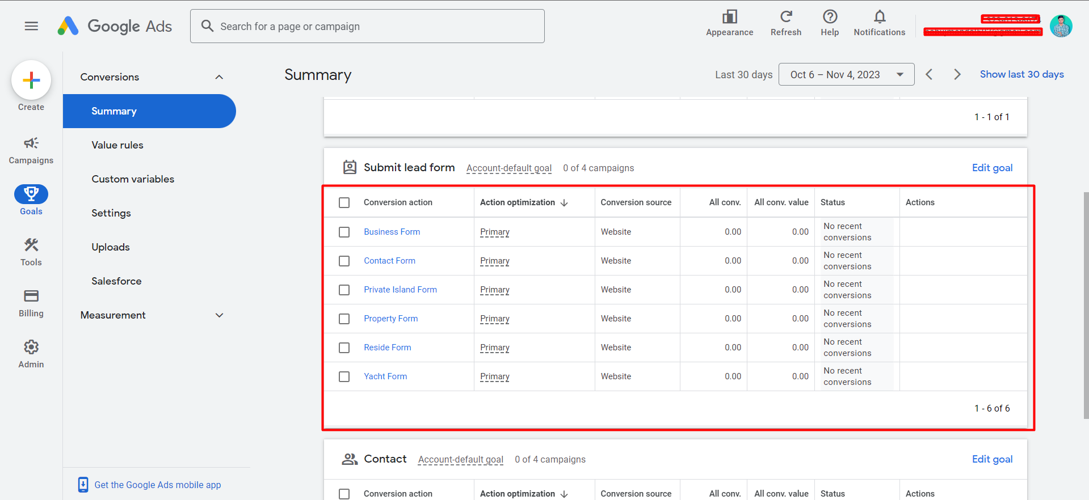The height and width of the screenshot is (500, 1089).
Task: Click the Create plus button
Action: [31, 80]
